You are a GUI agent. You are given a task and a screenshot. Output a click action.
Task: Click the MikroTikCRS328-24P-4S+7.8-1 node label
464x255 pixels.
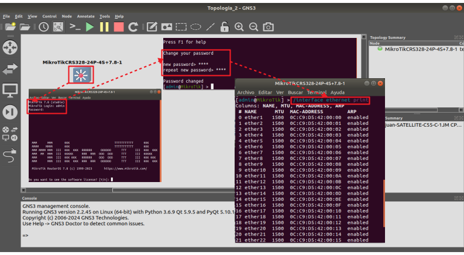[83, 62]
